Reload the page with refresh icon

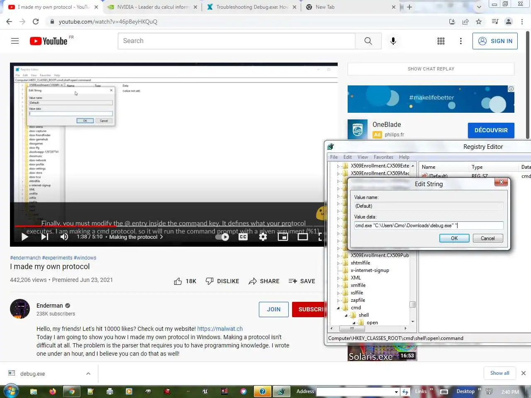36,22
